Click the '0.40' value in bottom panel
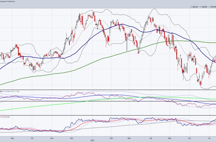The image size is (216, 142). [x=5, y=117]
